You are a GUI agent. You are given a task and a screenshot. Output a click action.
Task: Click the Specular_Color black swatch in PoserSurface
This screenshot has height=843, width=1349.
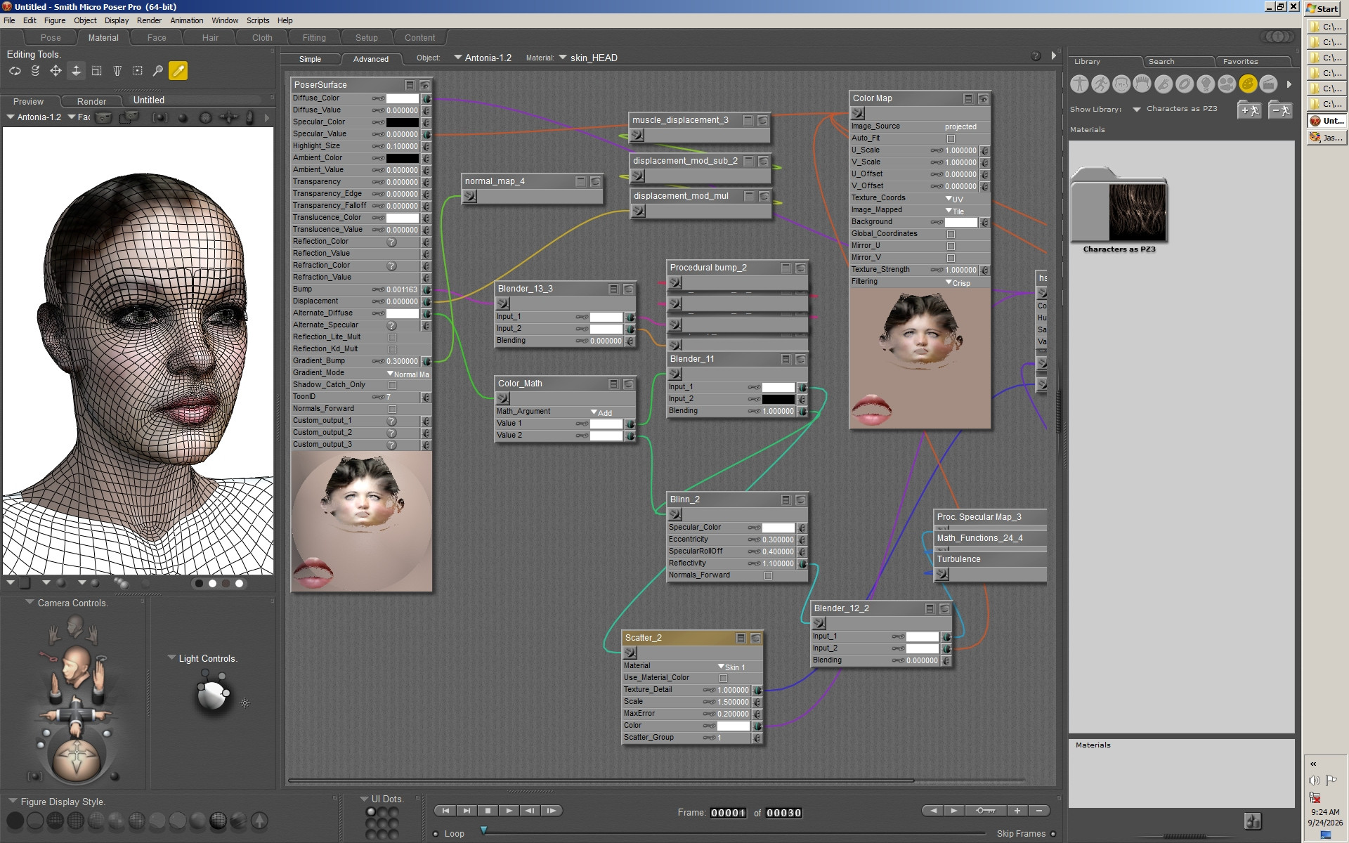pyautogui.click(x=402, y=122)
